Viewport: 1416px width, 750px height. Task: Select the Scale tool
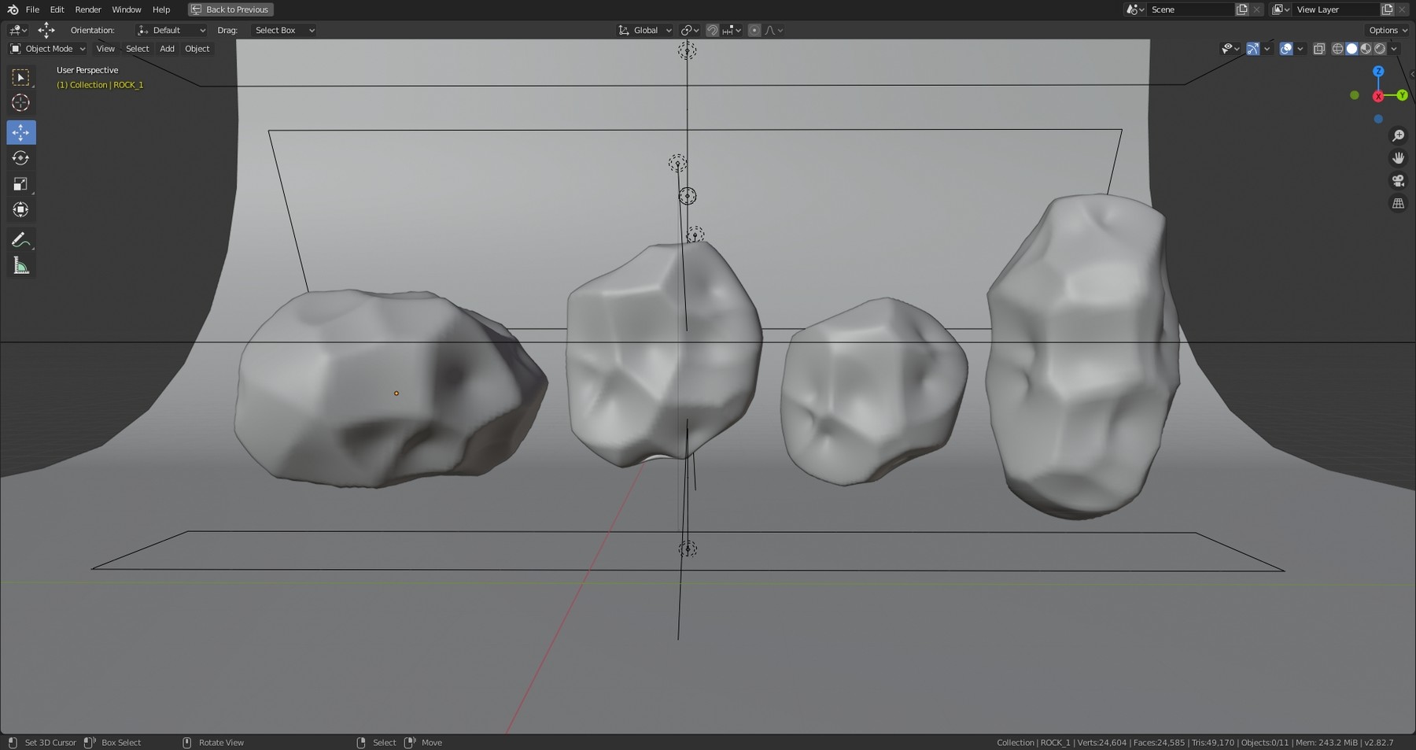(21, 183)
